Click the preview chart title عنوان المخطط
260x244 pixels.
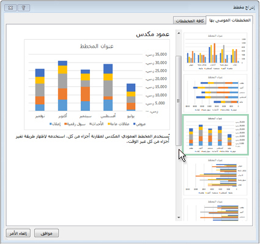97,46
